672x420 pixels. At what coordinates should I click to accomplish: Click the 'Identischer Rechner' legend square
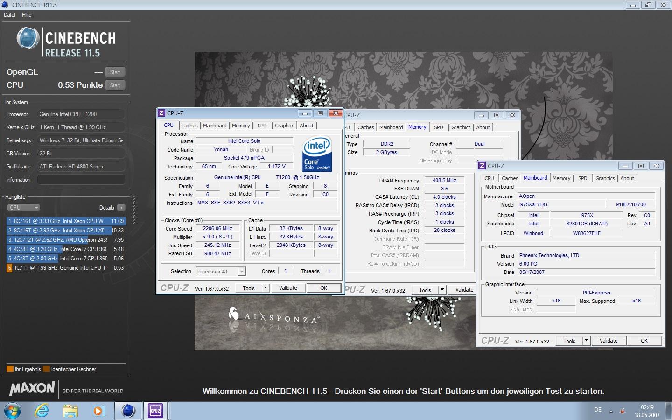pyautogui.click(x=46, y=369)
